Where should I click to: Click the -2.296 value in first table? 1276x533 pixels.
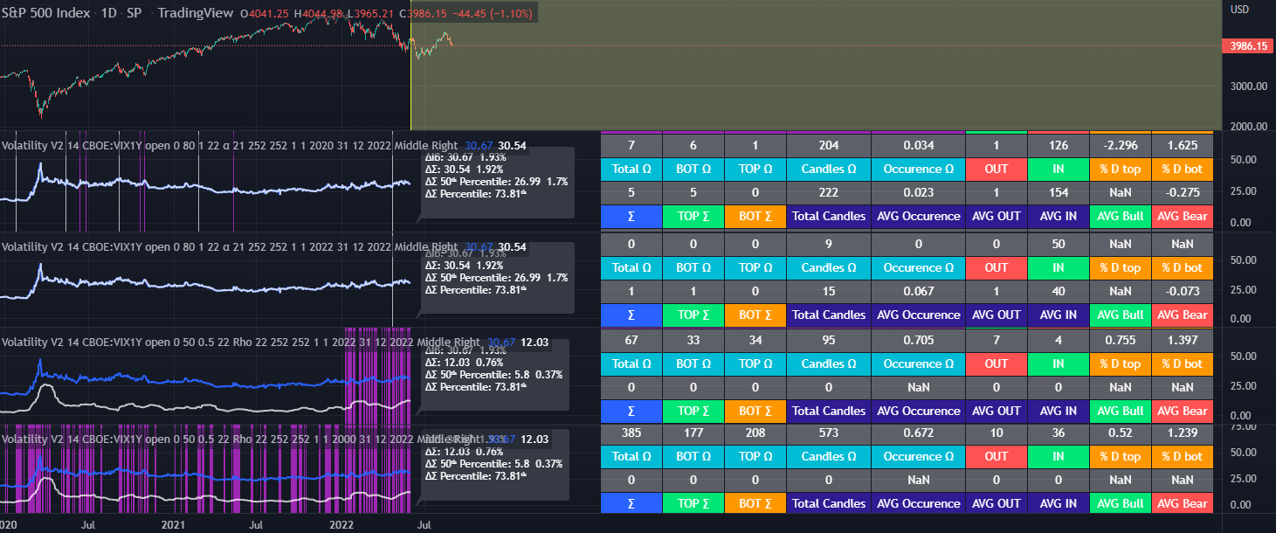pos(1120,145)
